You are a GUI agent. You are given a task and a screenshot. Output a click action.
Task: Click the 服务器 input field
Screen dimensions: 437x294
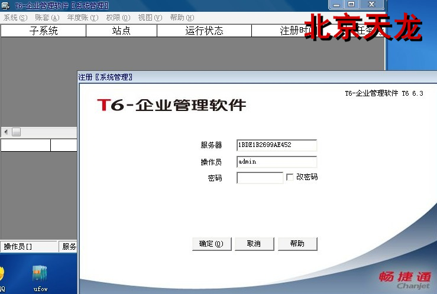(x=277, y=145)
